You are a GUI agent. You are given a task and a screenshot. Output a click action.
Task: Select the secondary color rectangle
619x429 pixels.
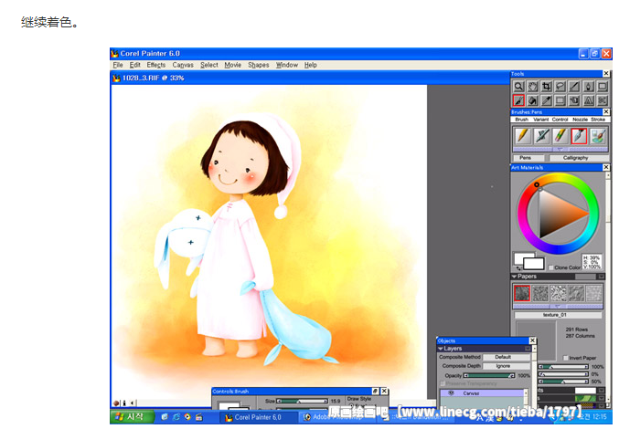click(534, 264)
